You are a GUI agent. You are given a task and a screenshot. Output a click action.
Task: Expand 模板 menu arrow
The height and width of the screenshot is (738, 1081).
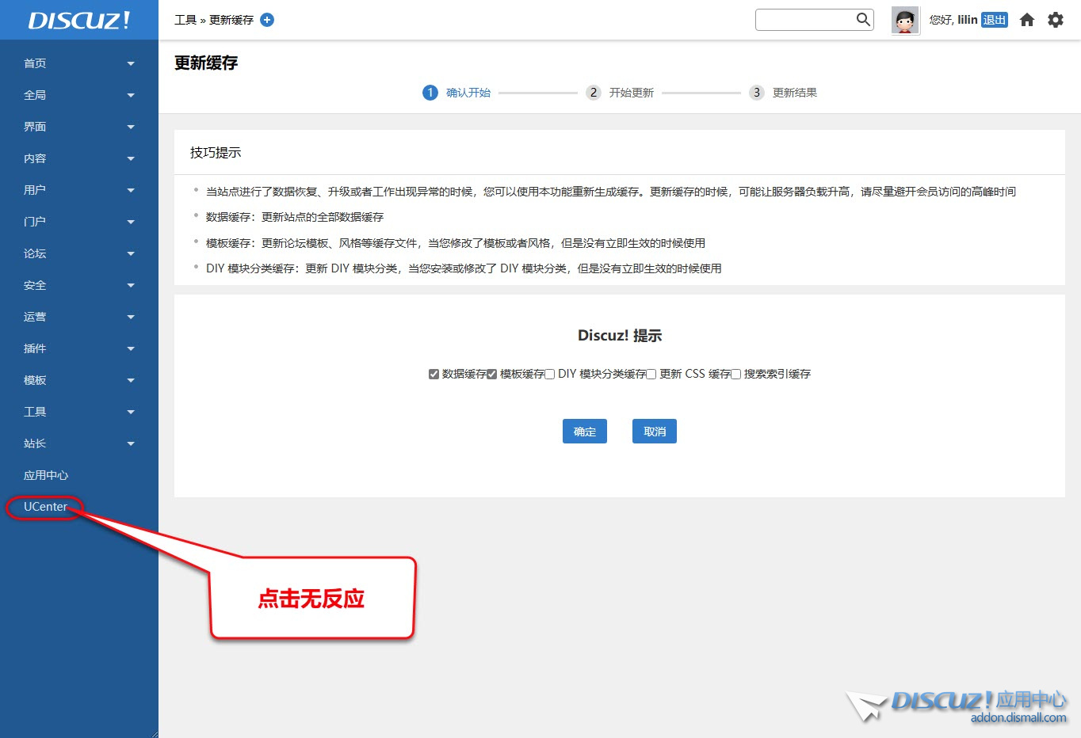(x=131, y=380)
